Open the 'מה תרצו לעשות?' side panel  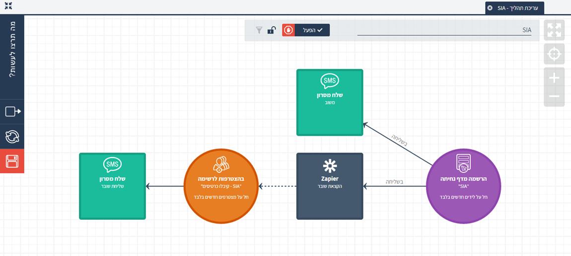pos(12,50)
